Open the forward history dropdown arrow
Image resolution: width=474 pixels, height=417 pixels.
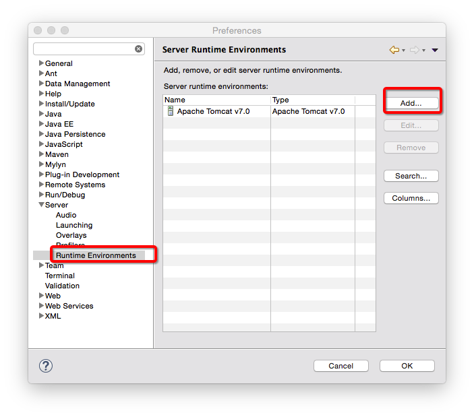pos(424,51)
